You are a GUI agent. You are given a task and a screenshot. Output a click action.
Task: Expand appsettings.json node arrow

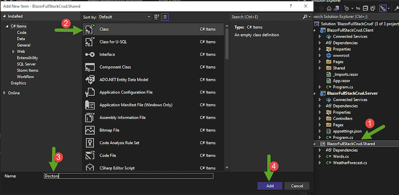click(320, 131)
